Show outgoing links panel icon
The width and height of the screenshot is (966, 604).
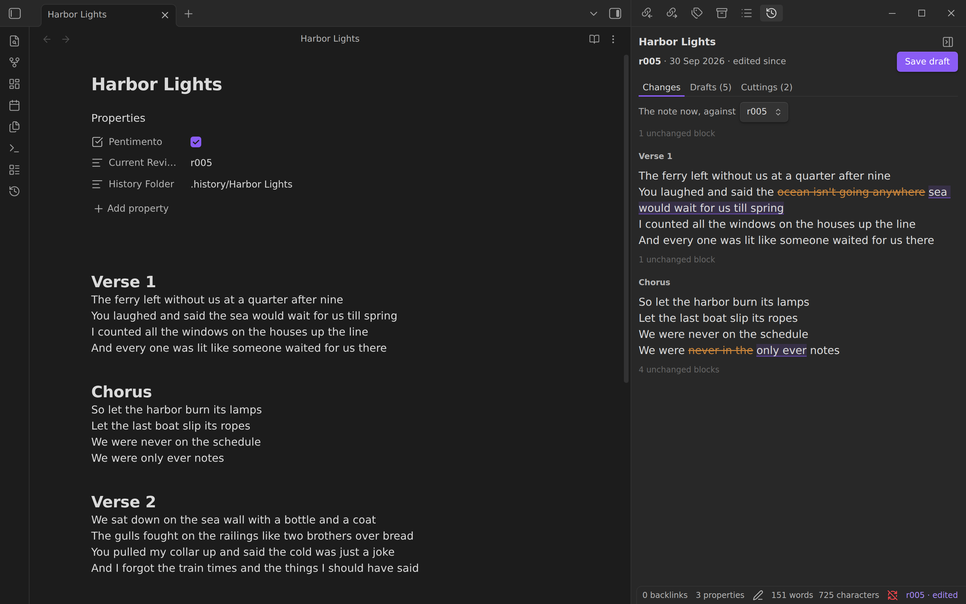click(x=672, y=13)
